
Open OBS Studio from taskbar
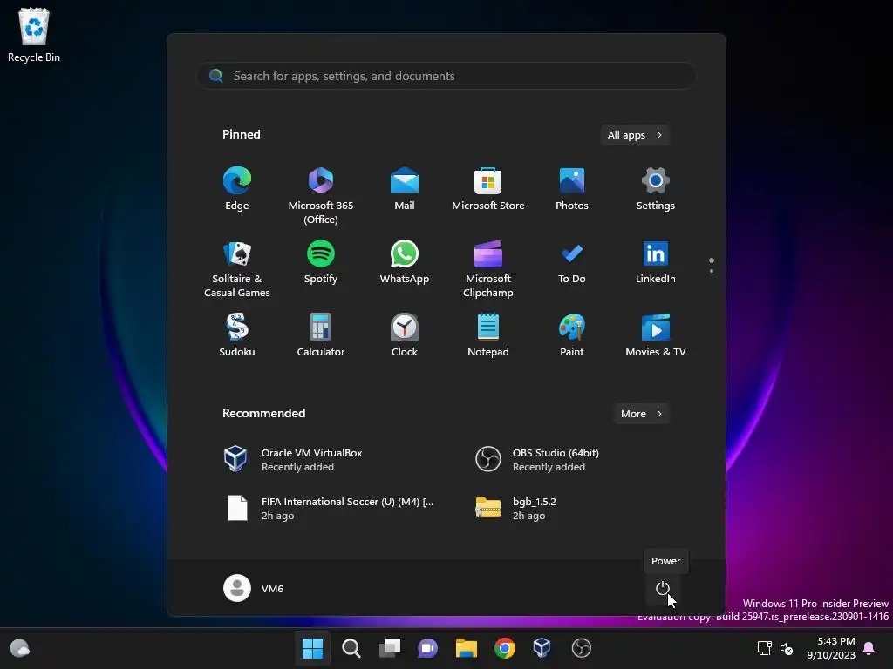point(581,648)
